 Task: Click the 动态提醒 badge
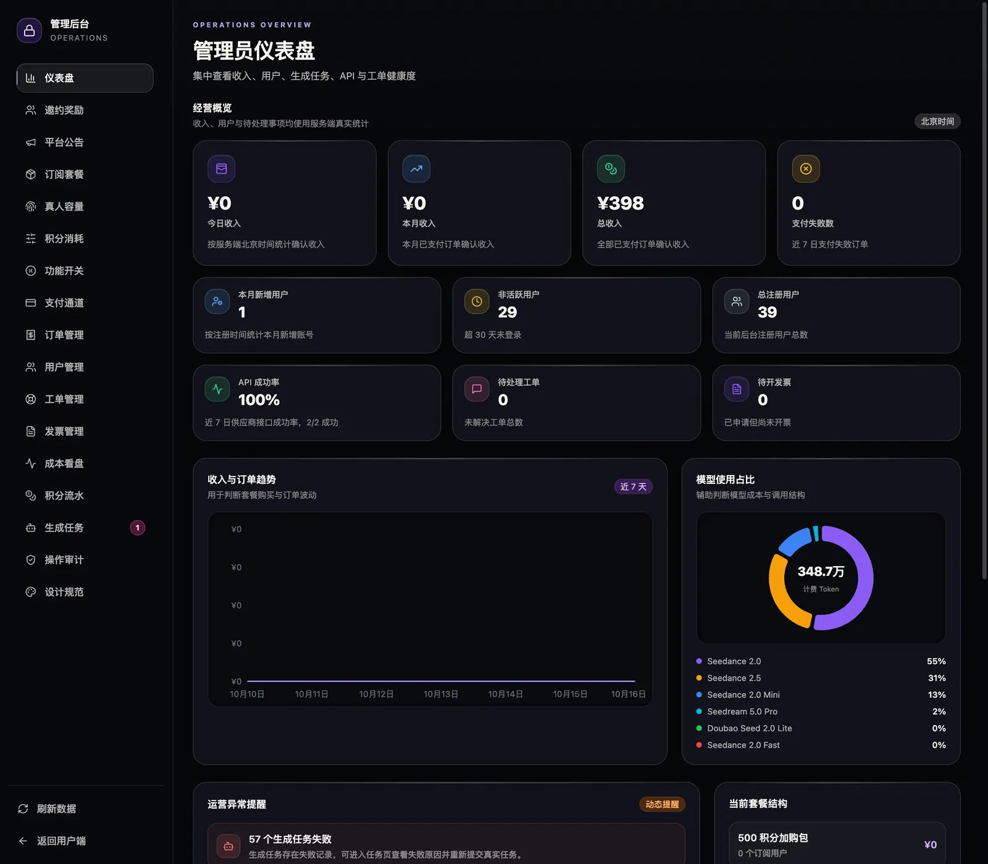tap(662, 804)
